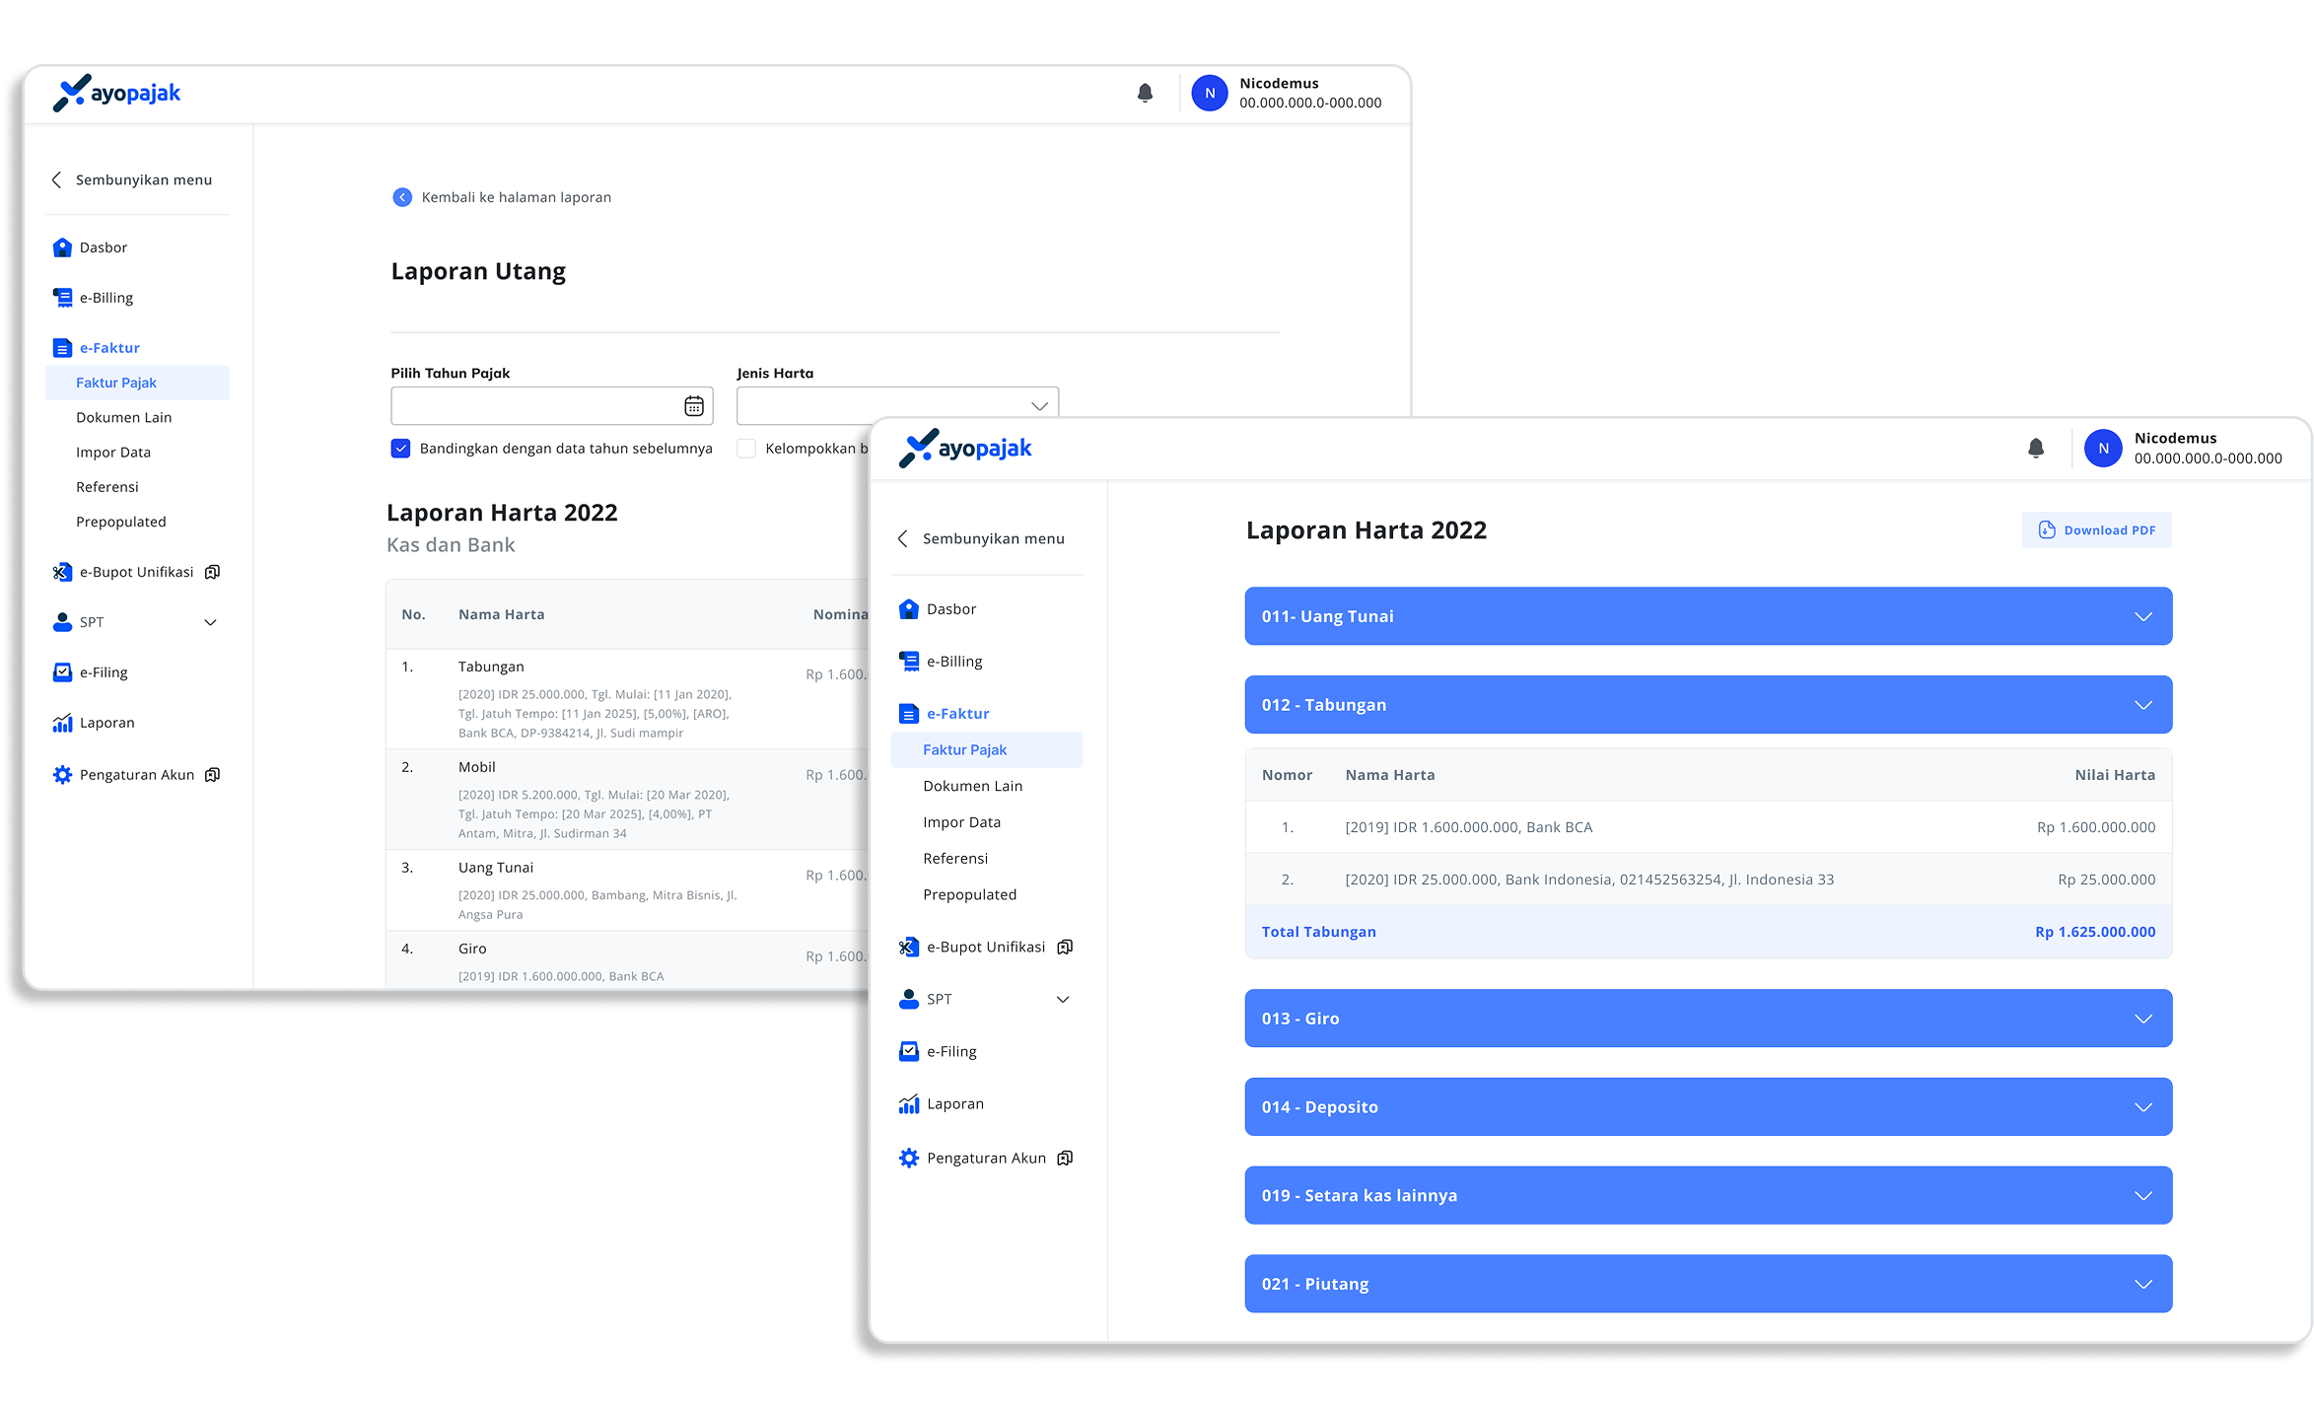
Task: Click the calendar icon in Pilih Tahun Pajak
Action: tap(693, 406)
